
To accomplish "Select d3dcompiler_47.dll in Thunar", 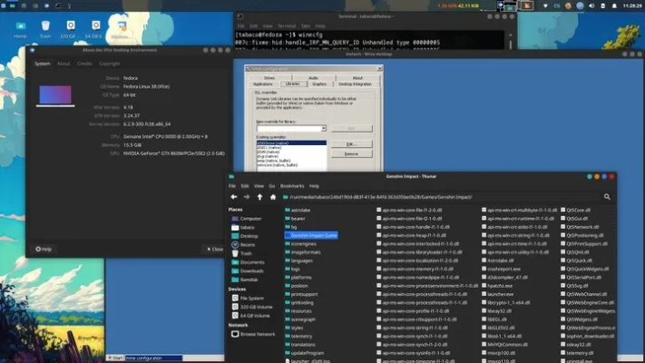I will click(x=504, y=278).
